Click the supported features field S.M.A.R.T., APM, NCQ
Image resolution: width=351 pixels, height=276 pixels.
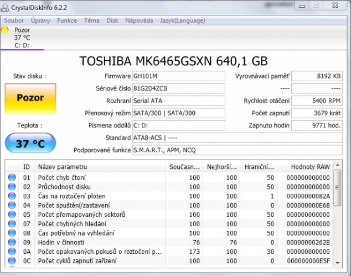[238, 150]
